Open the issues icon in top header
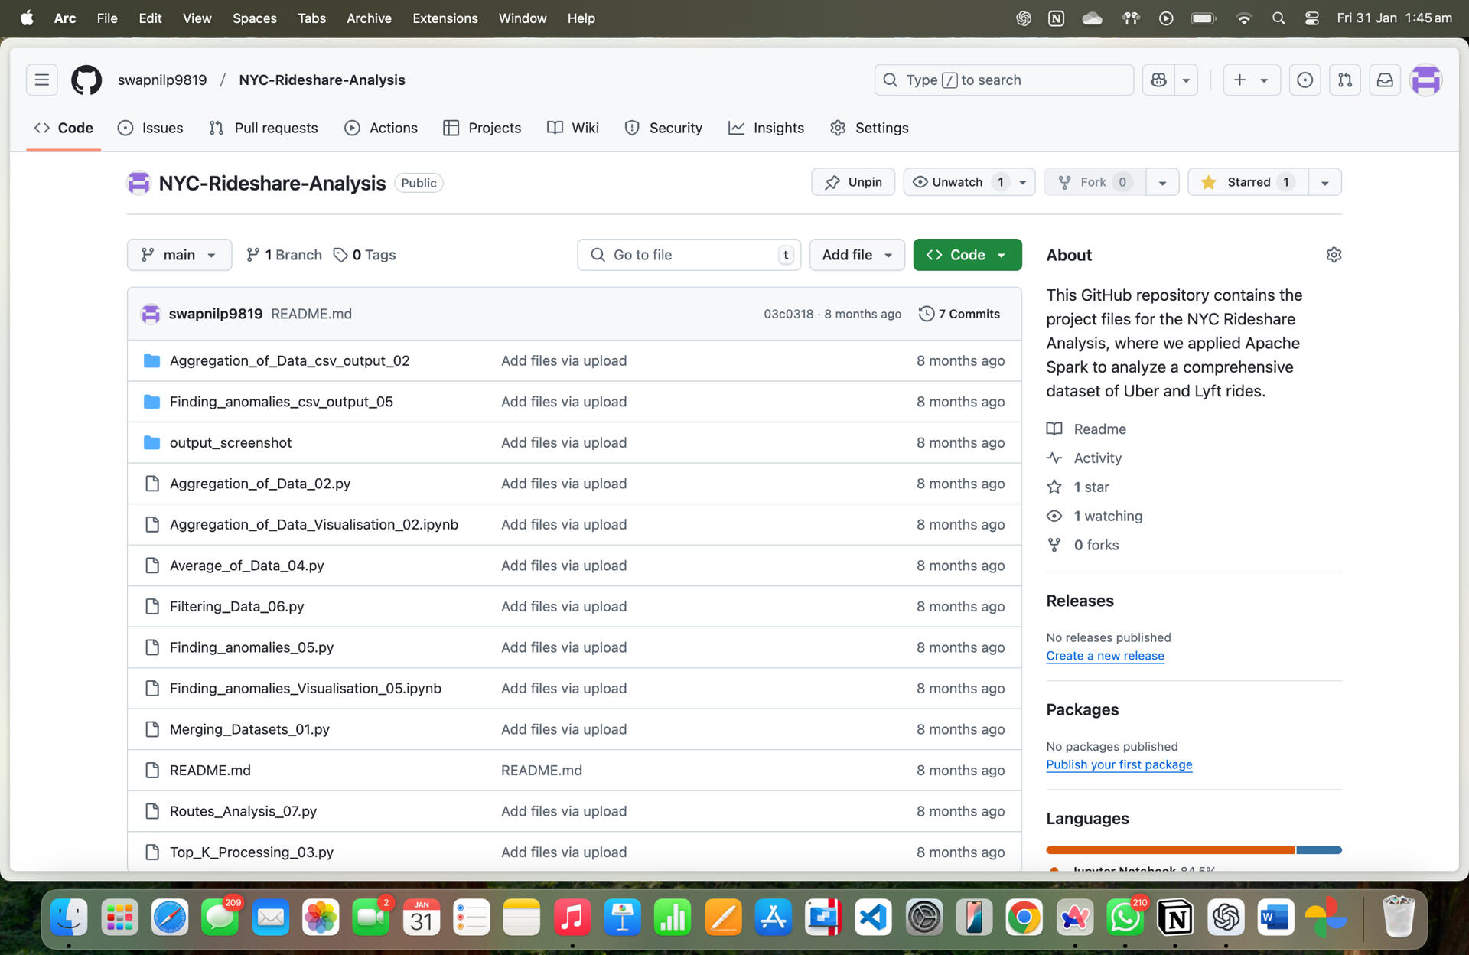Viewport: 1469px width, 955px height. [1305, 80]
